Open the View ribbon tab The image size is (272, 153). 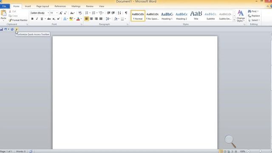(102, 6)
